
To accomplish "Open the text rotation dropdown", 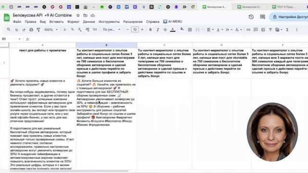I will 239,30.
